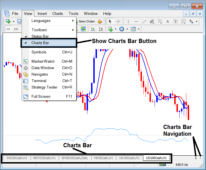Click the new chart icon
This screenshot has width=206, height=170.
pyautogui.click(x=8, y=21)
